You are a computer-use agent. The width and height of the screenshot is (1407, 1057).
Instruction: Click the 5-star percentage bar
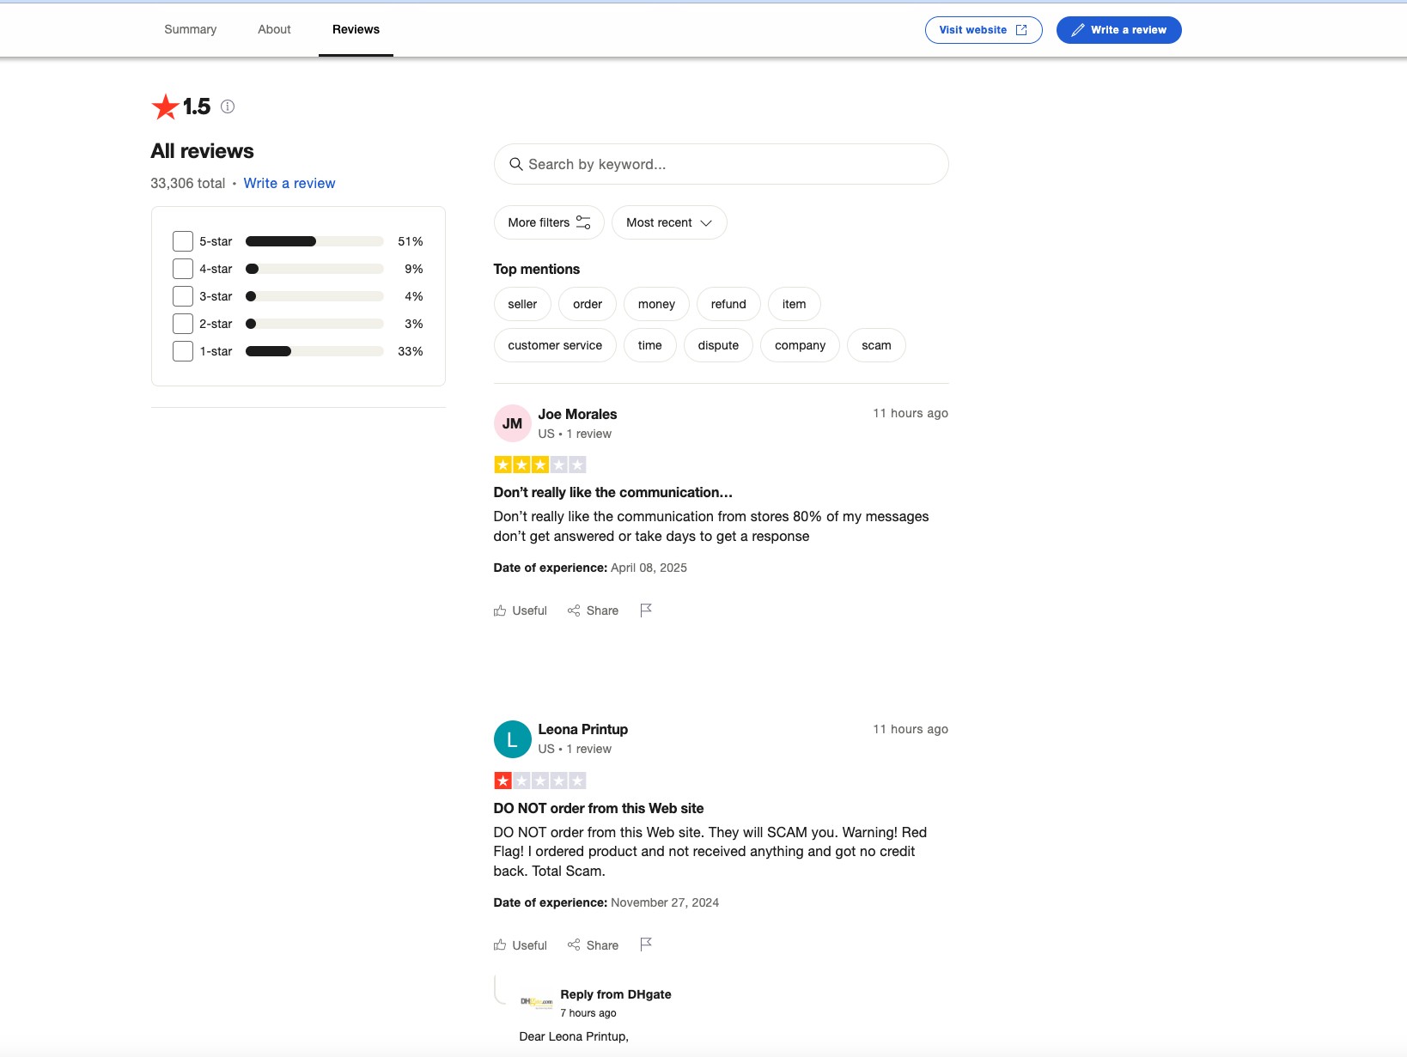[314, 241]
